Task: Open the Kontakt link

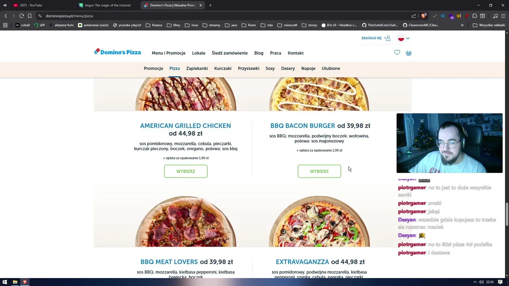Action: coord(295,53)
